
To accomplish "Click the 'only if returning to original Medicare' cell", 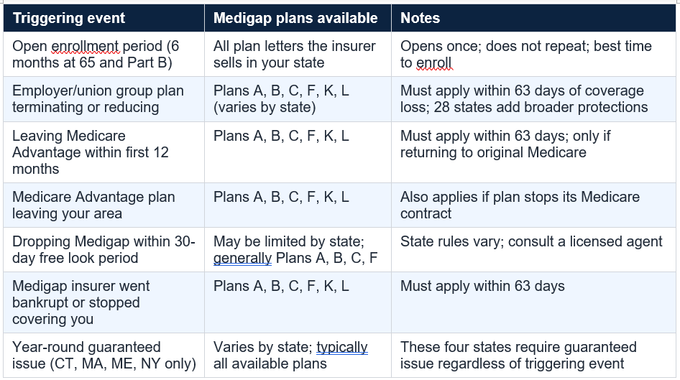I will tap(533, 152).
